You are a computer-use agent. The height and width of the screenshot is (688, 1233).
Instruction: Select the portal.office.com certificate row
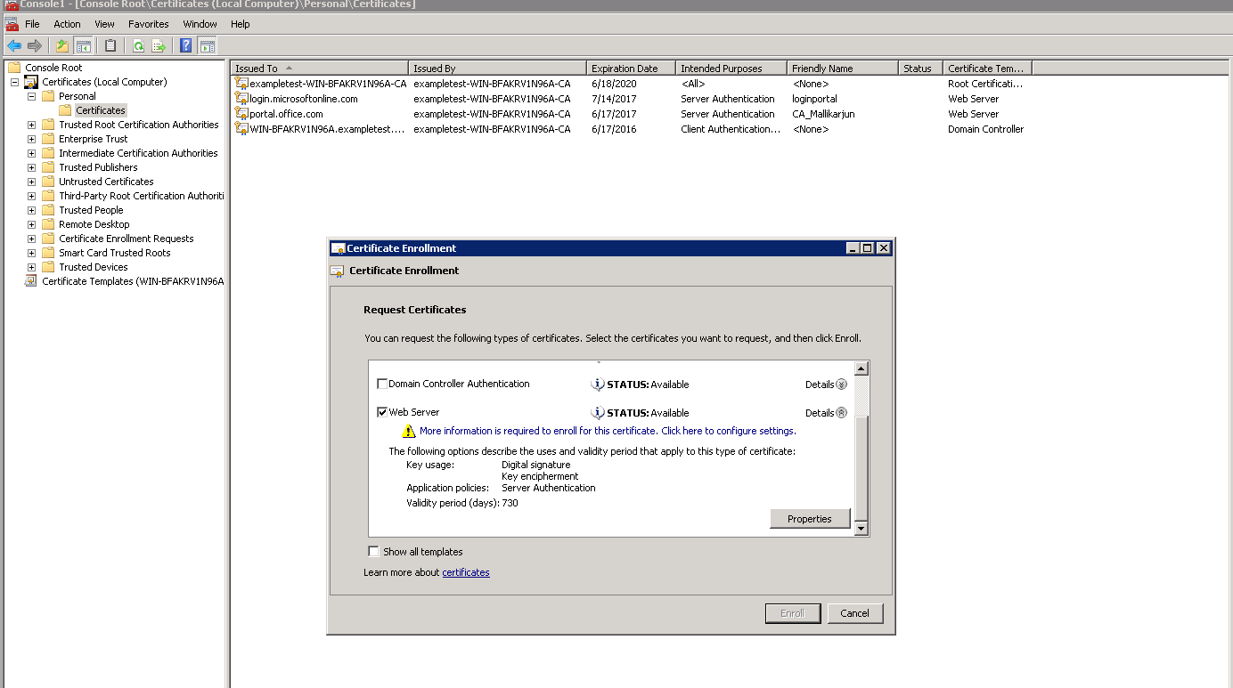(630, 114)
